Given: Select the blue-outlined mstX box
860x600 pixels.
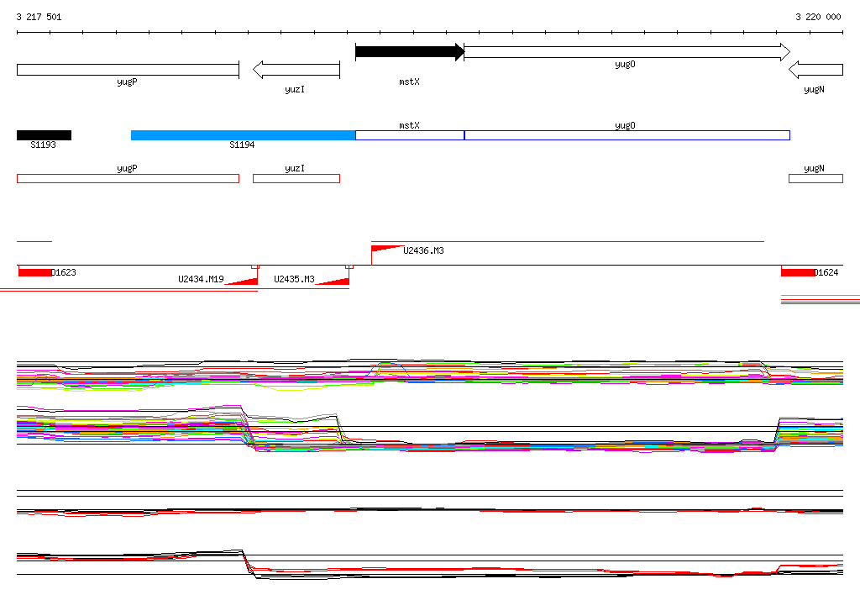Looking at the screenshot, I should click(410, 135).
